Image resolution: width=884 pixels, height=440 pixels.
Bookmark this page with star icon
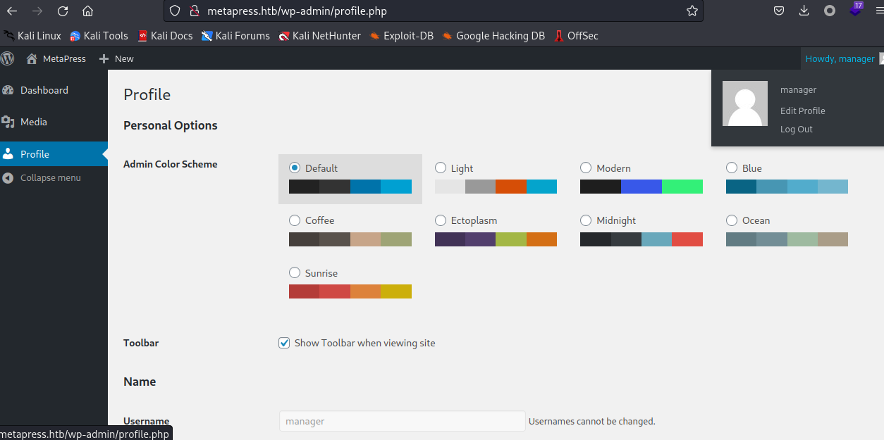pyautogui.click(x=692, y=11)
